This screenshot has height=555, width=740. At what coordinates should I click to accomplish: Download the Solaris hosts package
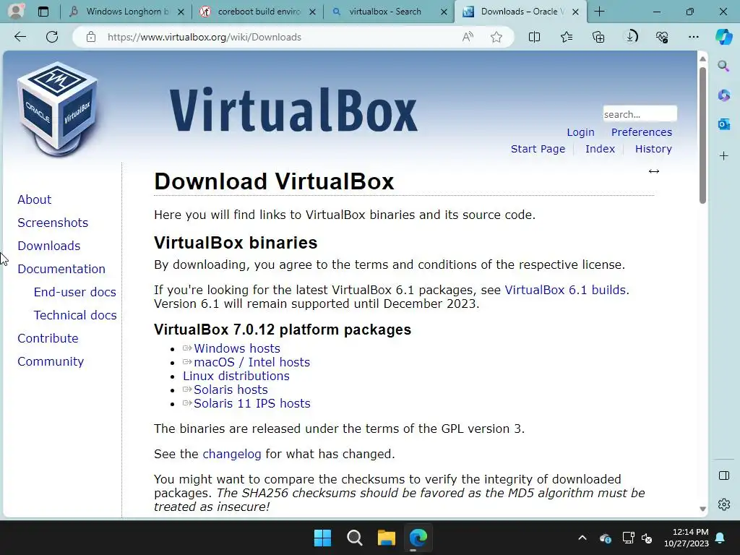point(231,390)
